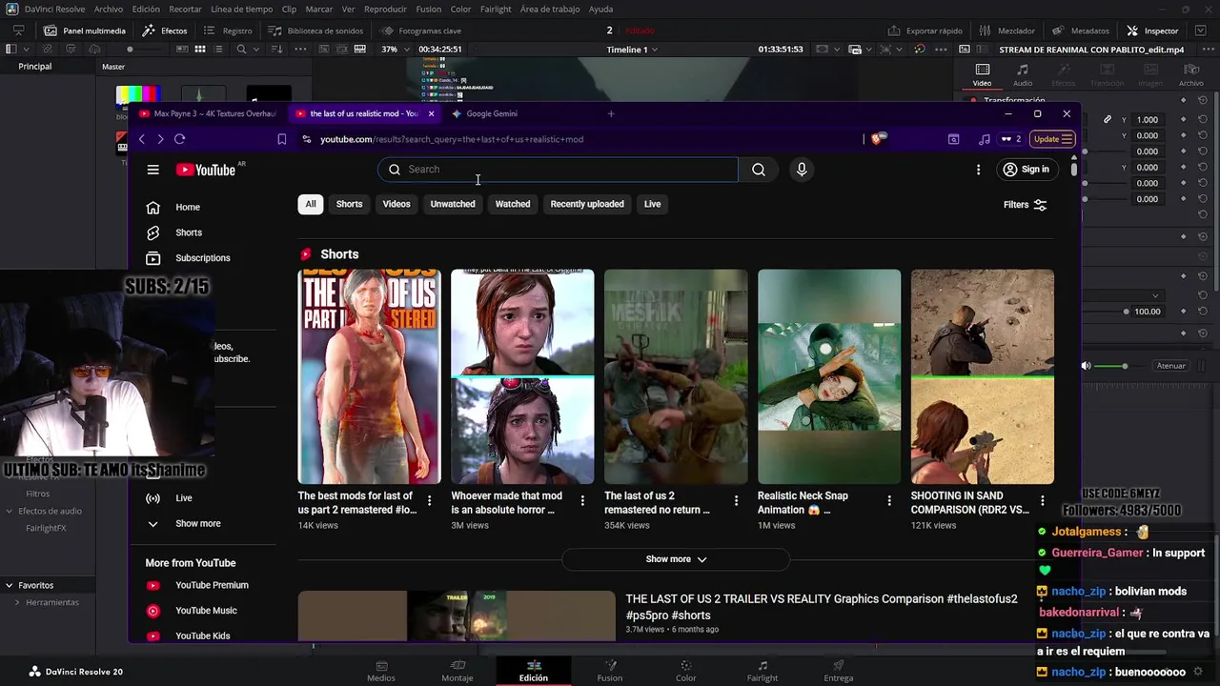This screenshot has height=686, width=1220.
Task: Add a keyframe for Transformación
Action: tap(1184, 100)
